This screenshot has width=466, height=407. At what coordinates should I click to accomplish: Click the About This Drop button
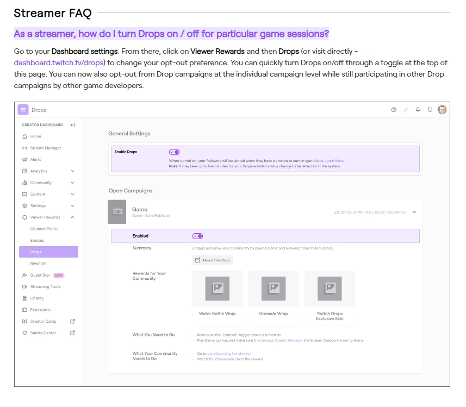click(x=213, y=260)
